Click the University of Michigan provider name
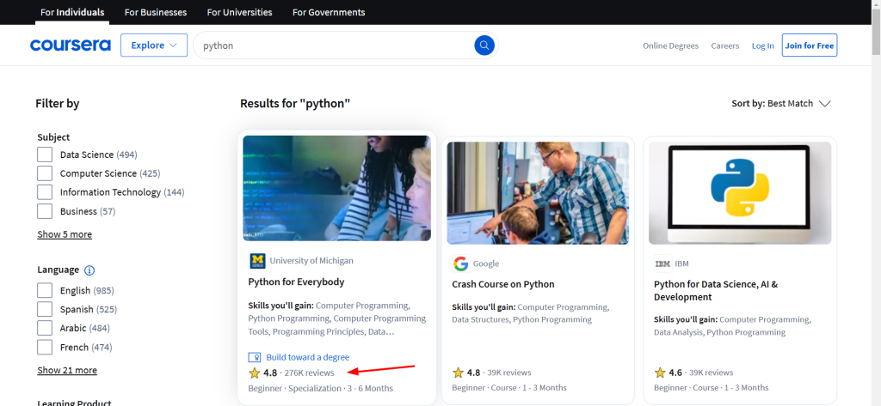The image size is (881, 406). click(x=311, y=261)
